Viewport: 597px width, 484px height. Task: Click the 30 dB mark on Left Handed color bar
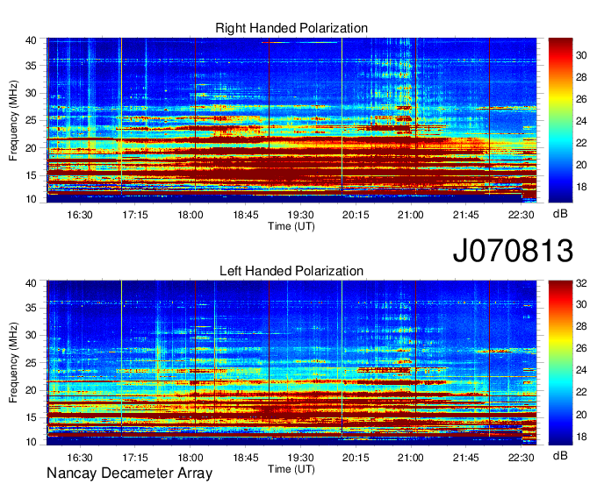click(x=581, y=304)
